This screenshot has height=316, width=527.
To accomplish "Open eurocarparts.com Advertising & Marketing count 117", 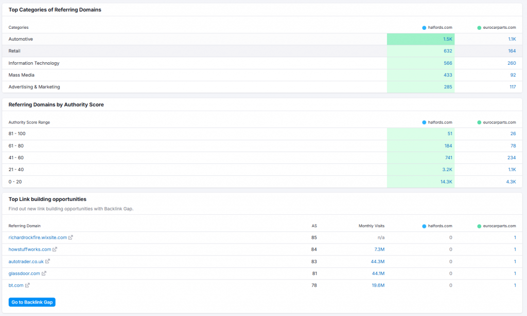I will coord(512,87).
